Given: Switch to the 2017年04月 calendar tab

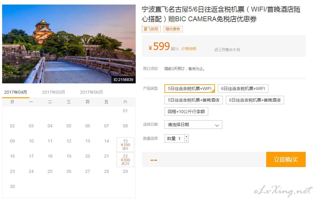Looking at the screenshot, I should click(x=15, y=92).
